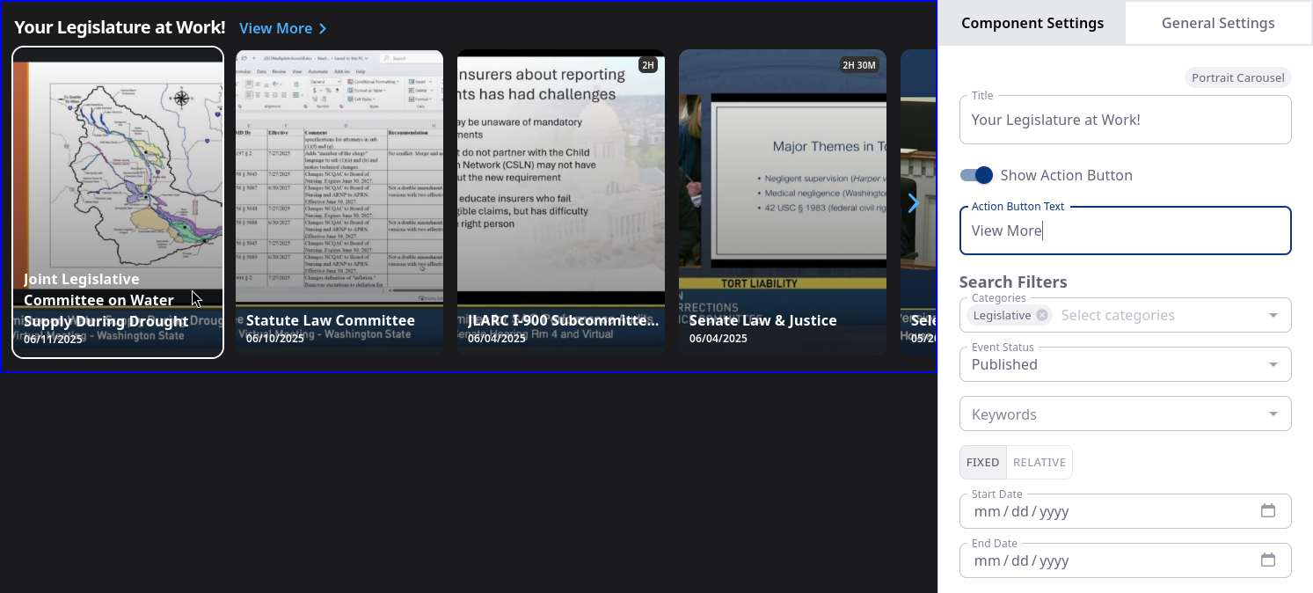
Task: Open the Senate Law & Justice card
Action: coord(783,202)
